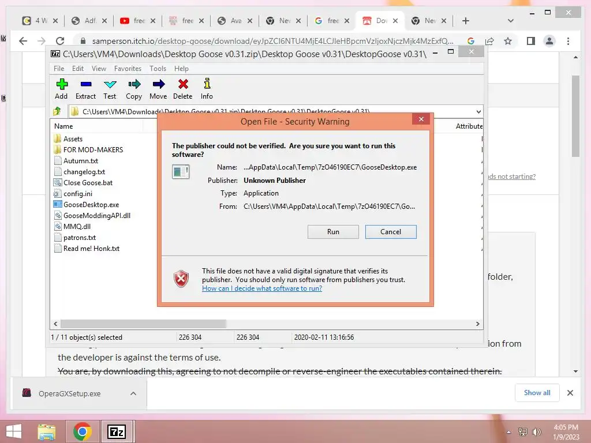Click the Name column header
Screen dimensions: 591x443
coord(63,126)
